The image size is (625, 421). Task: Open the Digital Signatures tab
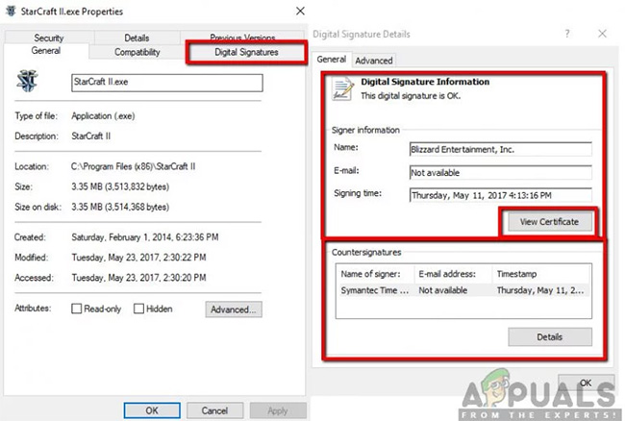tap(246, 52)
